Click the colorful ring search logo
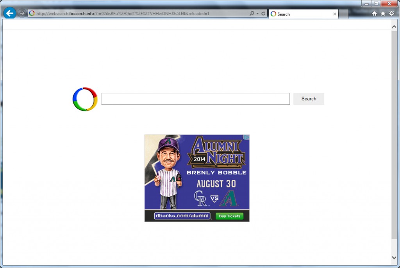 click(85, 99)
